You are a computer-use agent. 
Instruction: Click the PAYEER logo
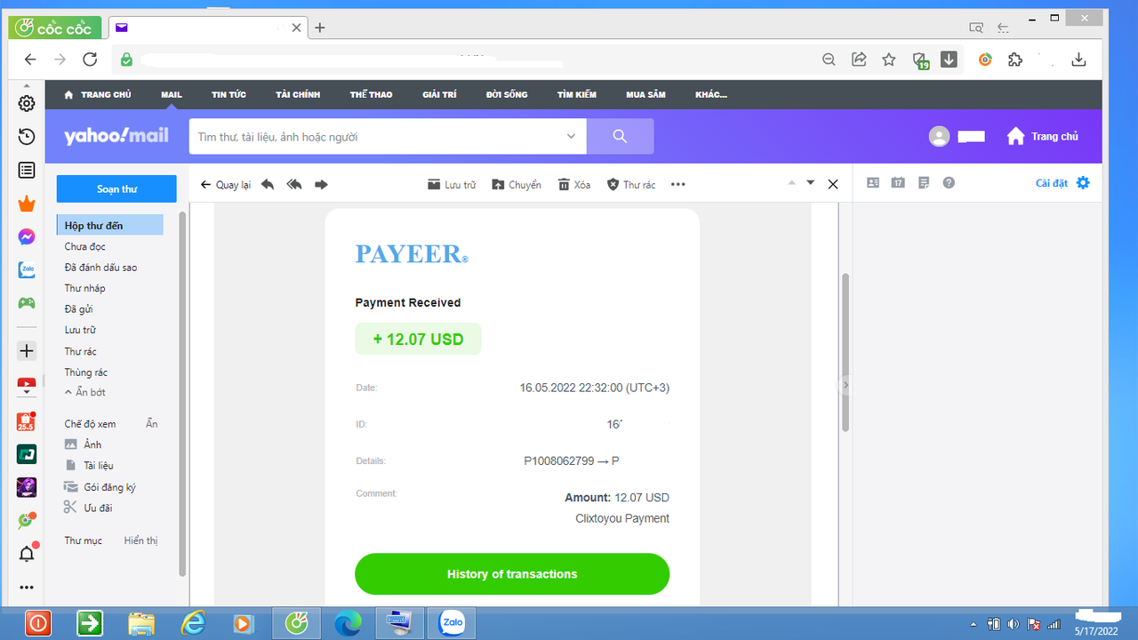[x=412, y=253]
